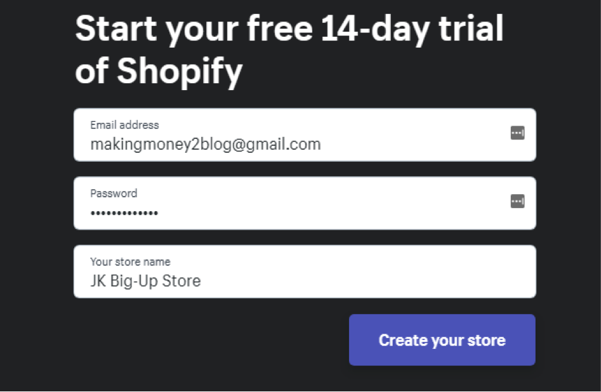The height and width of the screenshot is (392, 601).
Task: Click the "Email address" field label
Action: pos(124,125)
